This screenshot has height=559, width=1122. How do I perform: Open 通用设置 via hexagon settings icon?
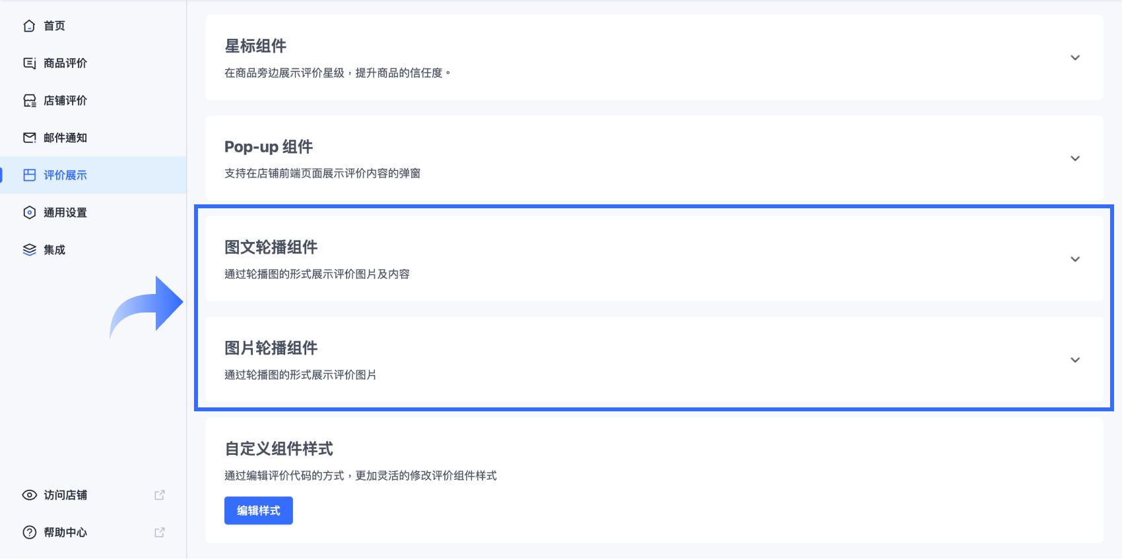pyautogui.click(x=29, y=212)
